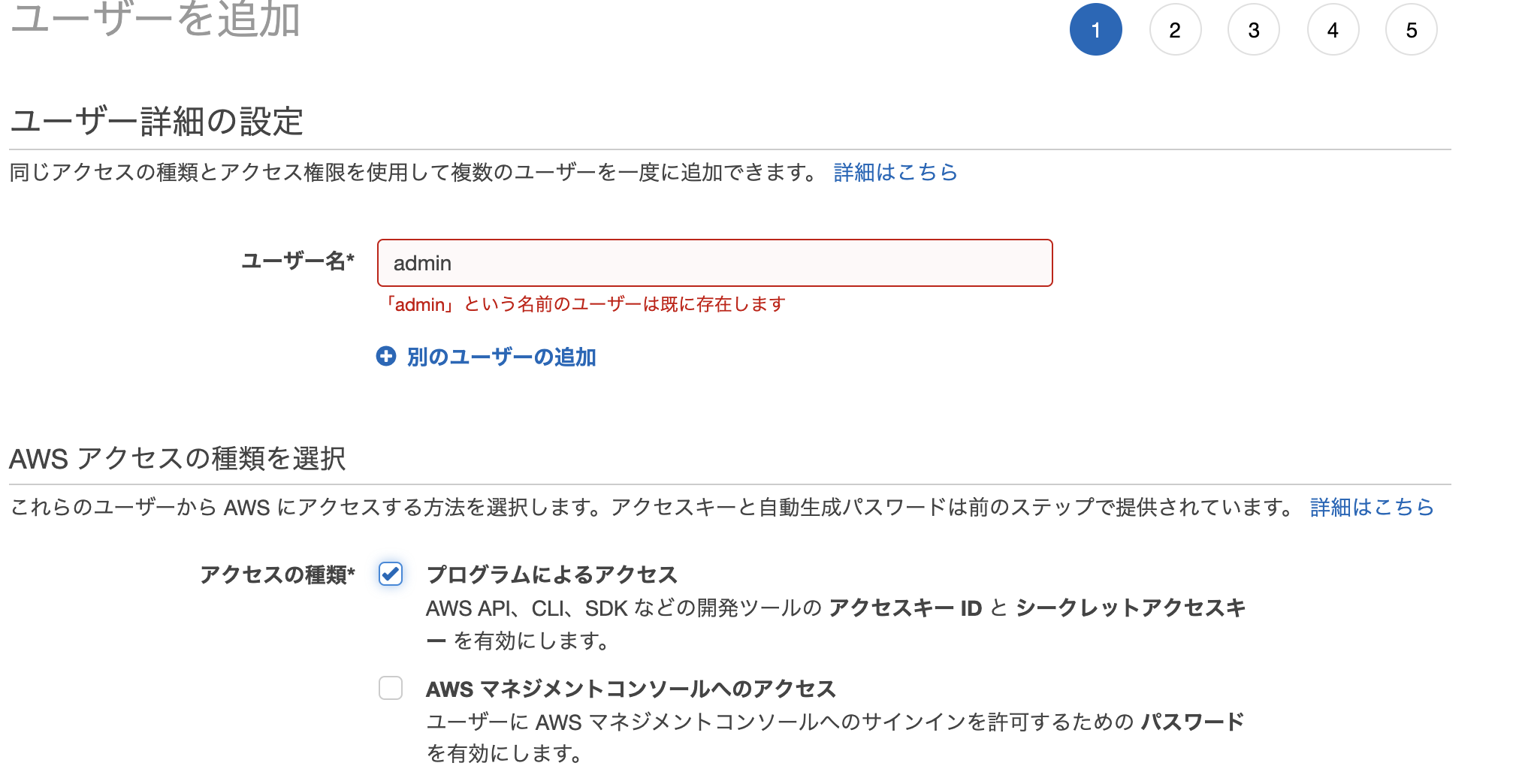Click the ユーザーを追加 page title

pyautogui.click(x=155, y=20)
